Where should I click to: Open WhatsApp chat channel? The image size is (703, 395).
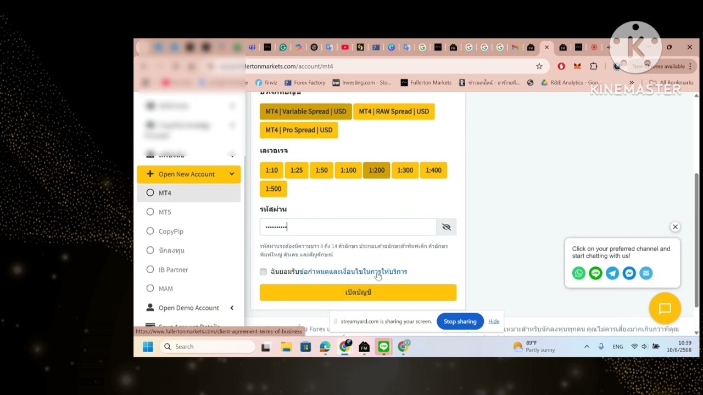tap(578, 273)
